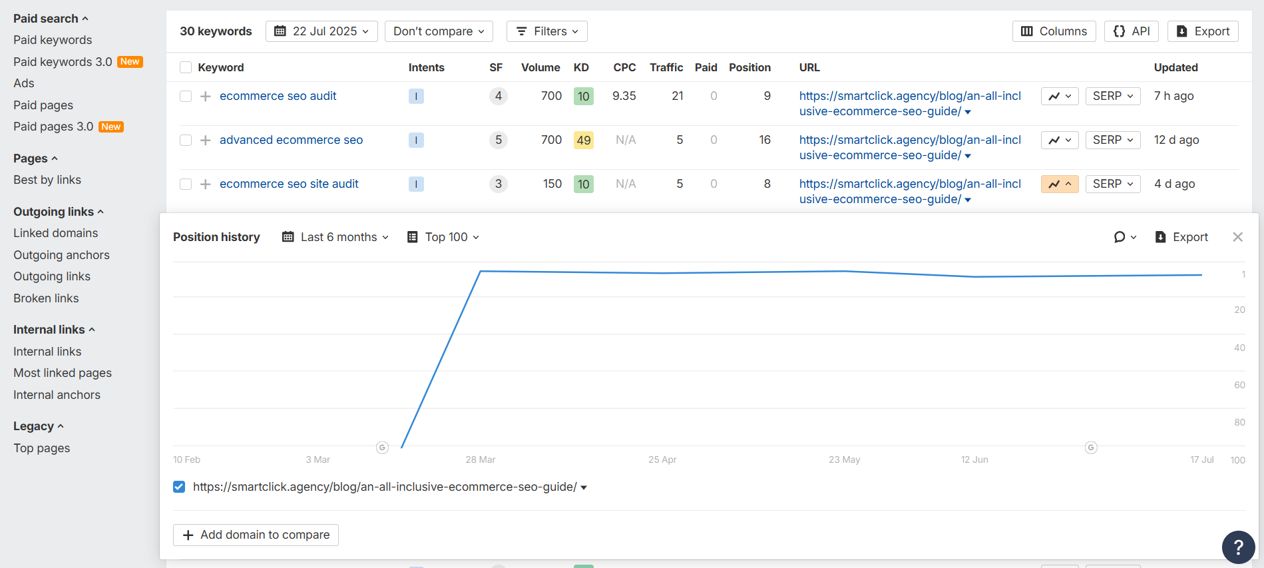The height and width of the screenshot is (568, 1264).
Task: Change the Last 6 months date range
Action: pos(335,237)
